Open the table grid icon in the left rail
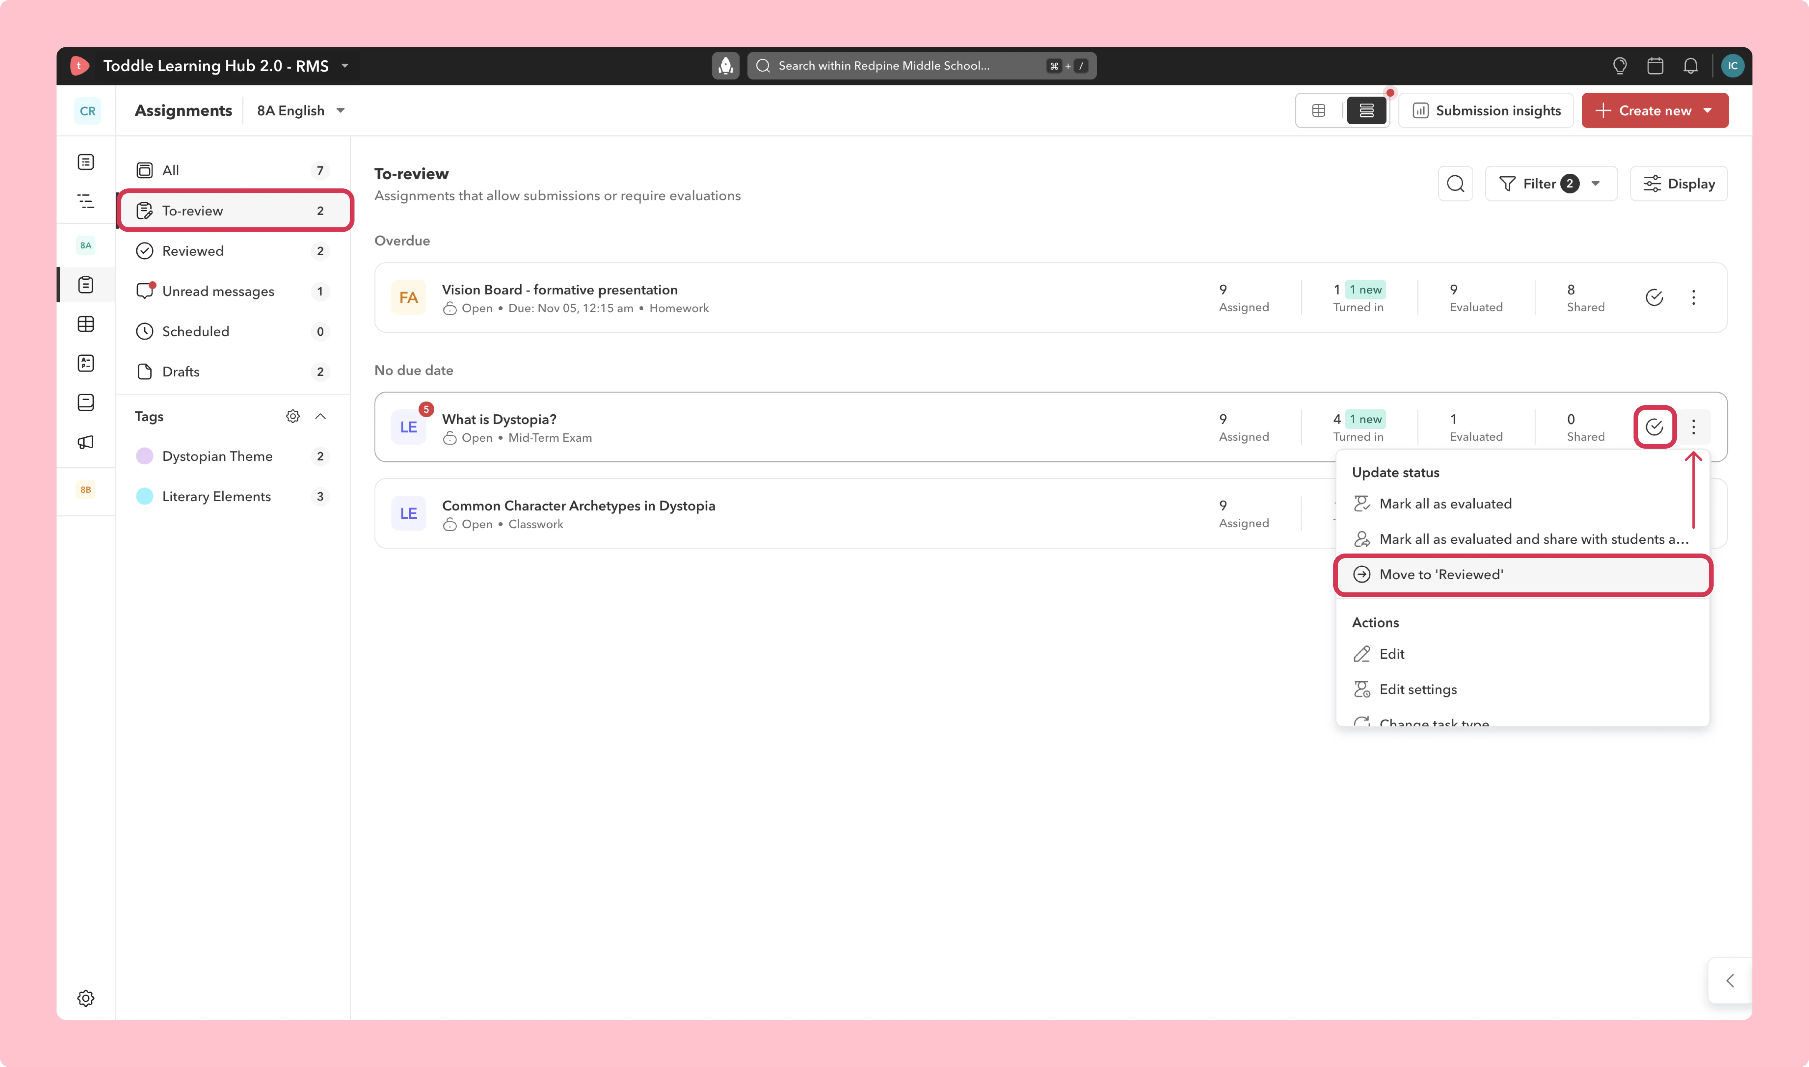 [86, 324]
